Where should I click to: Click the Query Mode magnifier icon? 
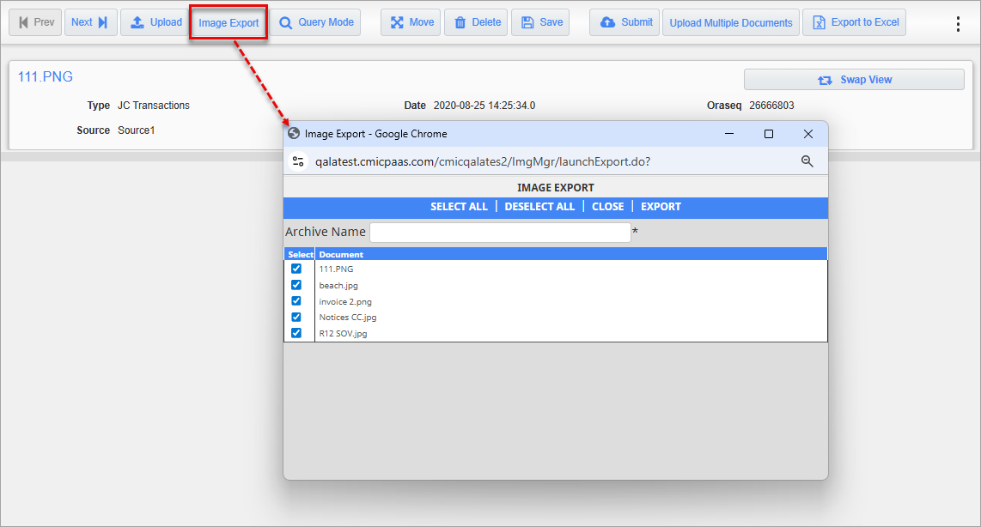pos(284,22)
